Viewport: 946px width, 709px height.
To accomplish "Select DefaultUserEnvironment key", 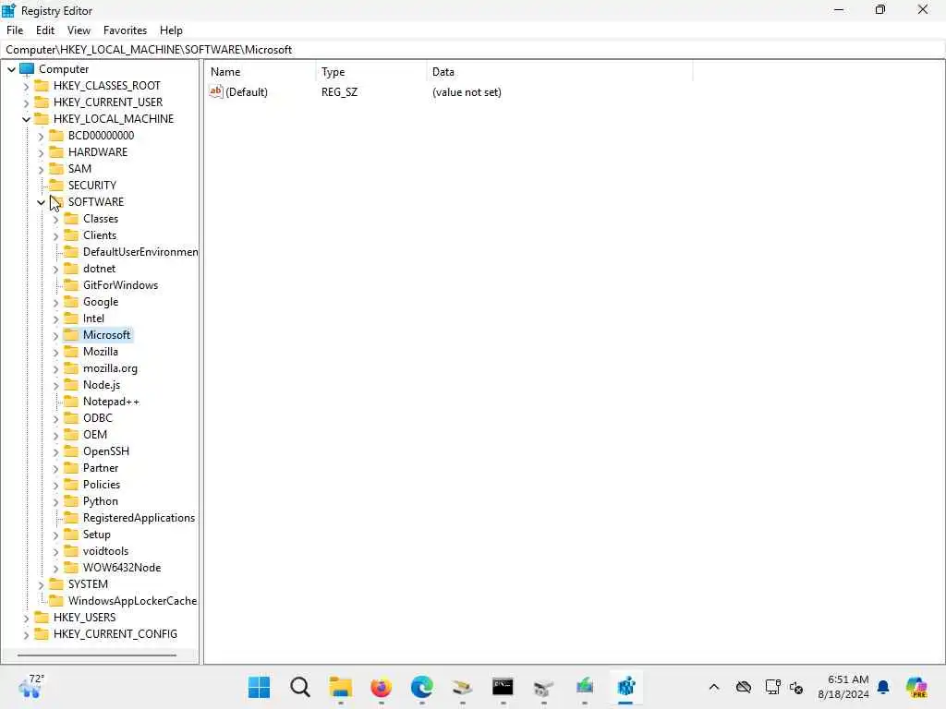I will tap(140, 252).
